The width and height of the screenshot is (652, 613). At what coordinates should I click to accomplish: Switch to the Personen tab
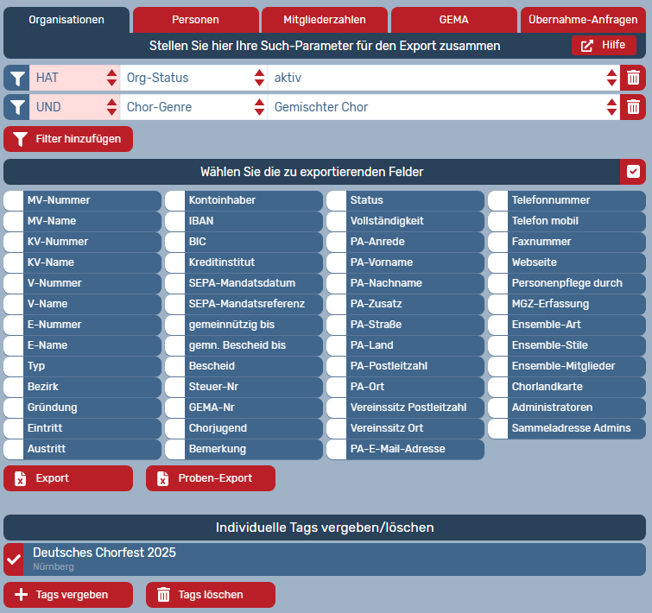point(195,20)
